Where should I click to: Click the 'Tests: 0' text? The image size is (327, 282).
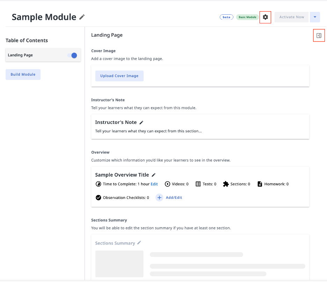[209, 184]
